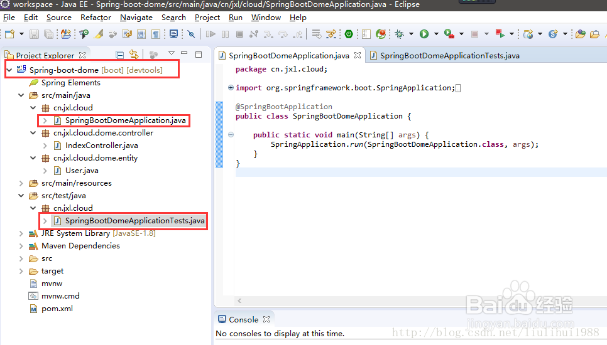Collapse the cn.jxl.cloud.dome.controller package
607x345 pixels.
[33, 133]
